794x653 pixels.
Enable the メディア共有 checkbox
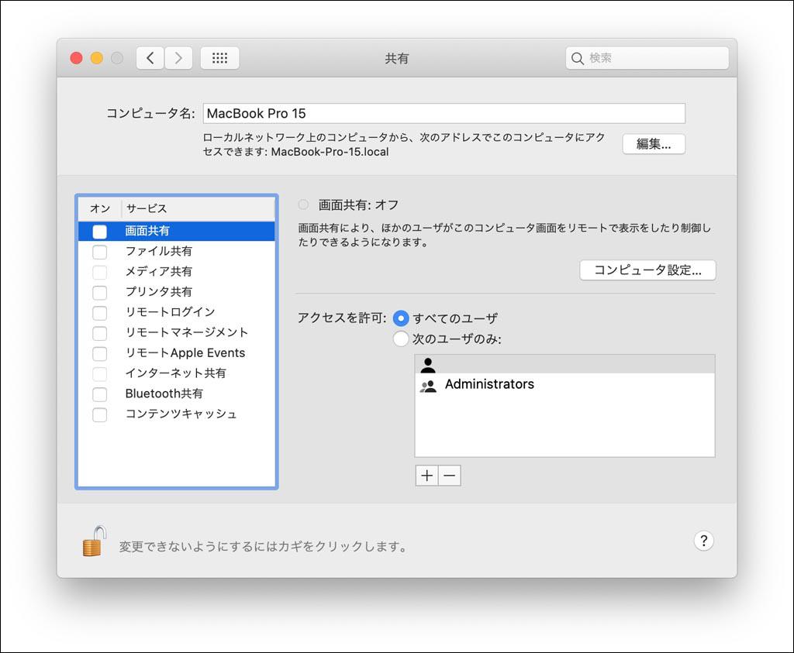click(100, 272)
